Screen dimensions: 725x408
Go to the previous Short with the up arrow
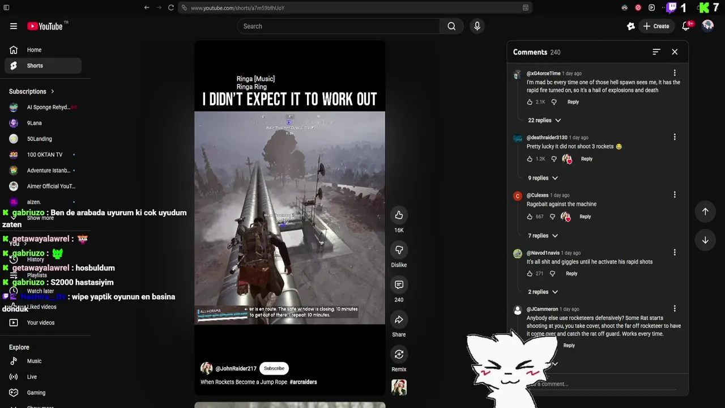(705, 211)
